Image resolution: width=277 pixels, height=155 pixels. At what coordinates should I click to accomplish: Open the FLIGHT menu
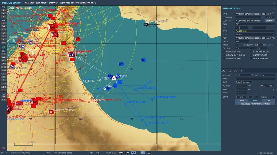coord(44,3)
